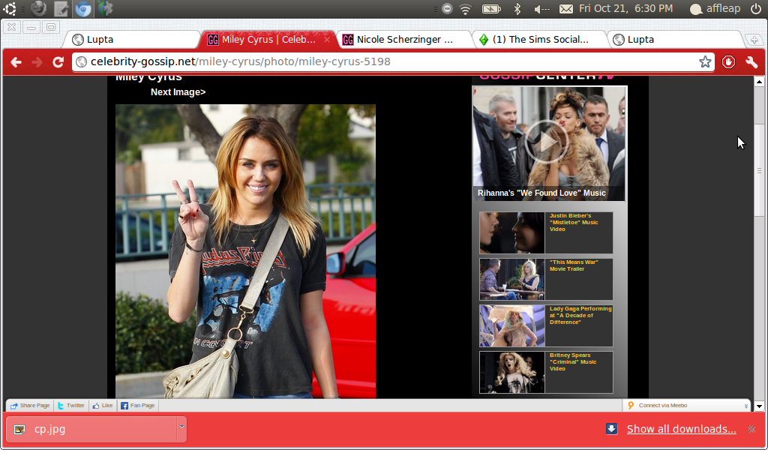768x450 pixels.
Task: Open the red stop-hand extension icon
Action: pos(728,61)
